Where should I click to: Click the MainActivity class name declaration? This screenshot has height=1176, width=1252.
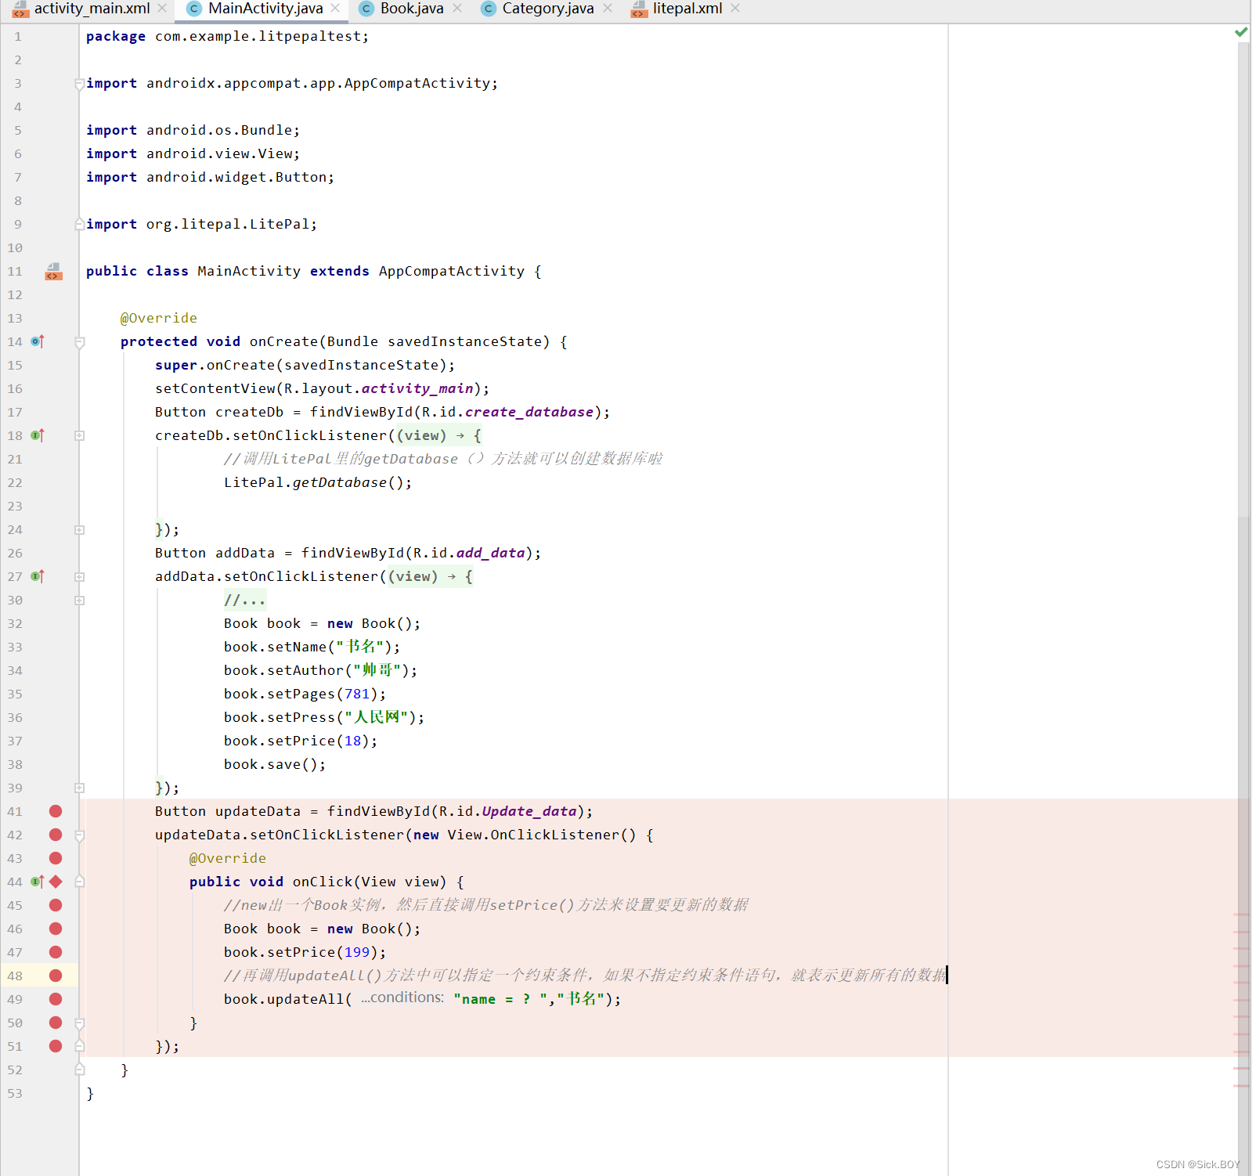249,271
